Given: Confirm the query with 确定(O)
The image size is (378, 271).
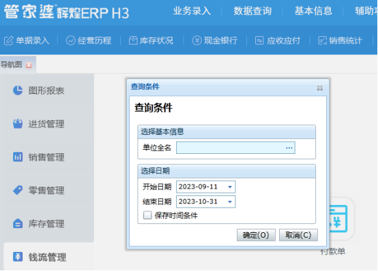Looking at the screenshot, I should [256, 235].
